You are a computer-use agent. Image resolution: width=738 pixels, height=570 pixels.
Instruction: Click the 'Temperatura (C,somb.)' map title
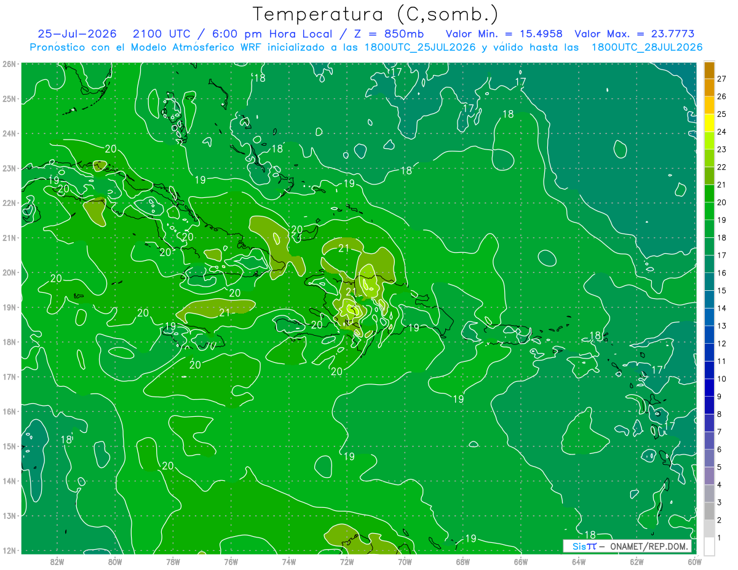tap(375, 14)
